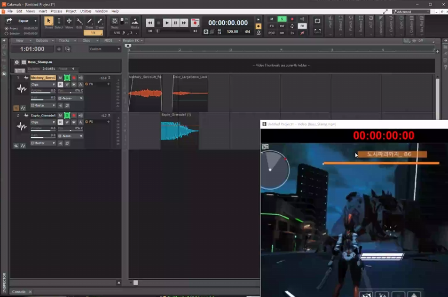Open the Edit menu
448x297 pixels.
tap(19, 11)
